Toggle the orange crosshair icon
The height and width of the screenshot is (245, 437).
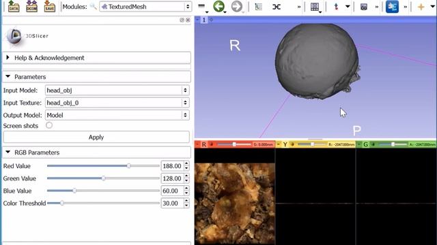click(421, 7)
